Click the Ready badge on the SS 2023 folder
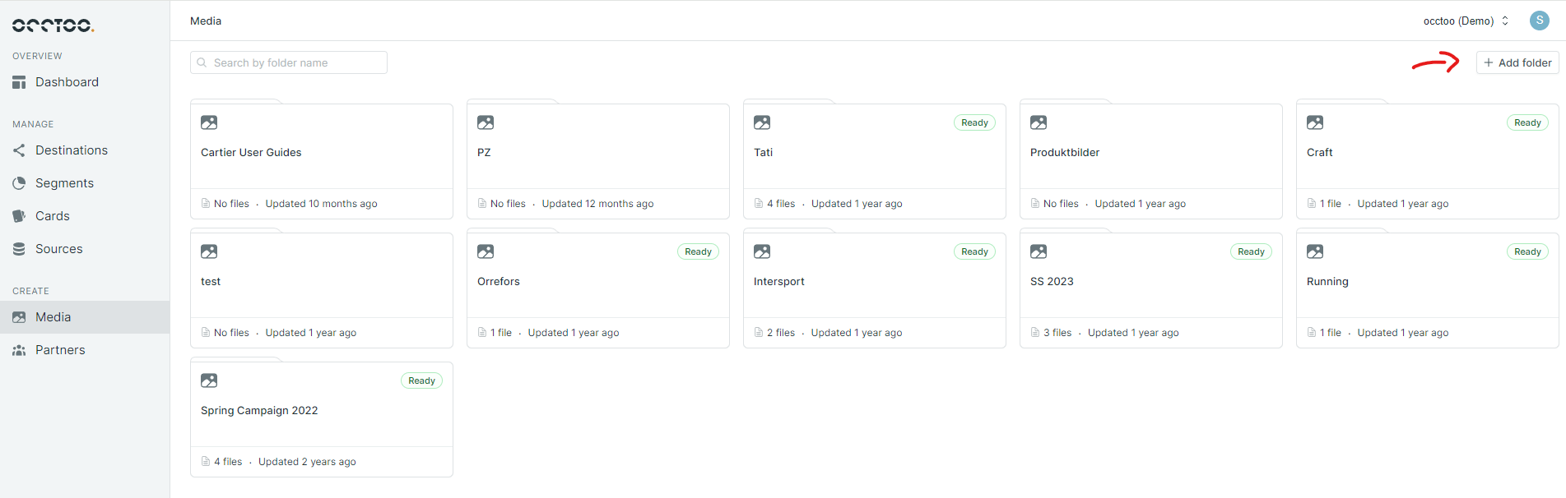Screen dimensions: 1566x498 tap(1251, 251)
